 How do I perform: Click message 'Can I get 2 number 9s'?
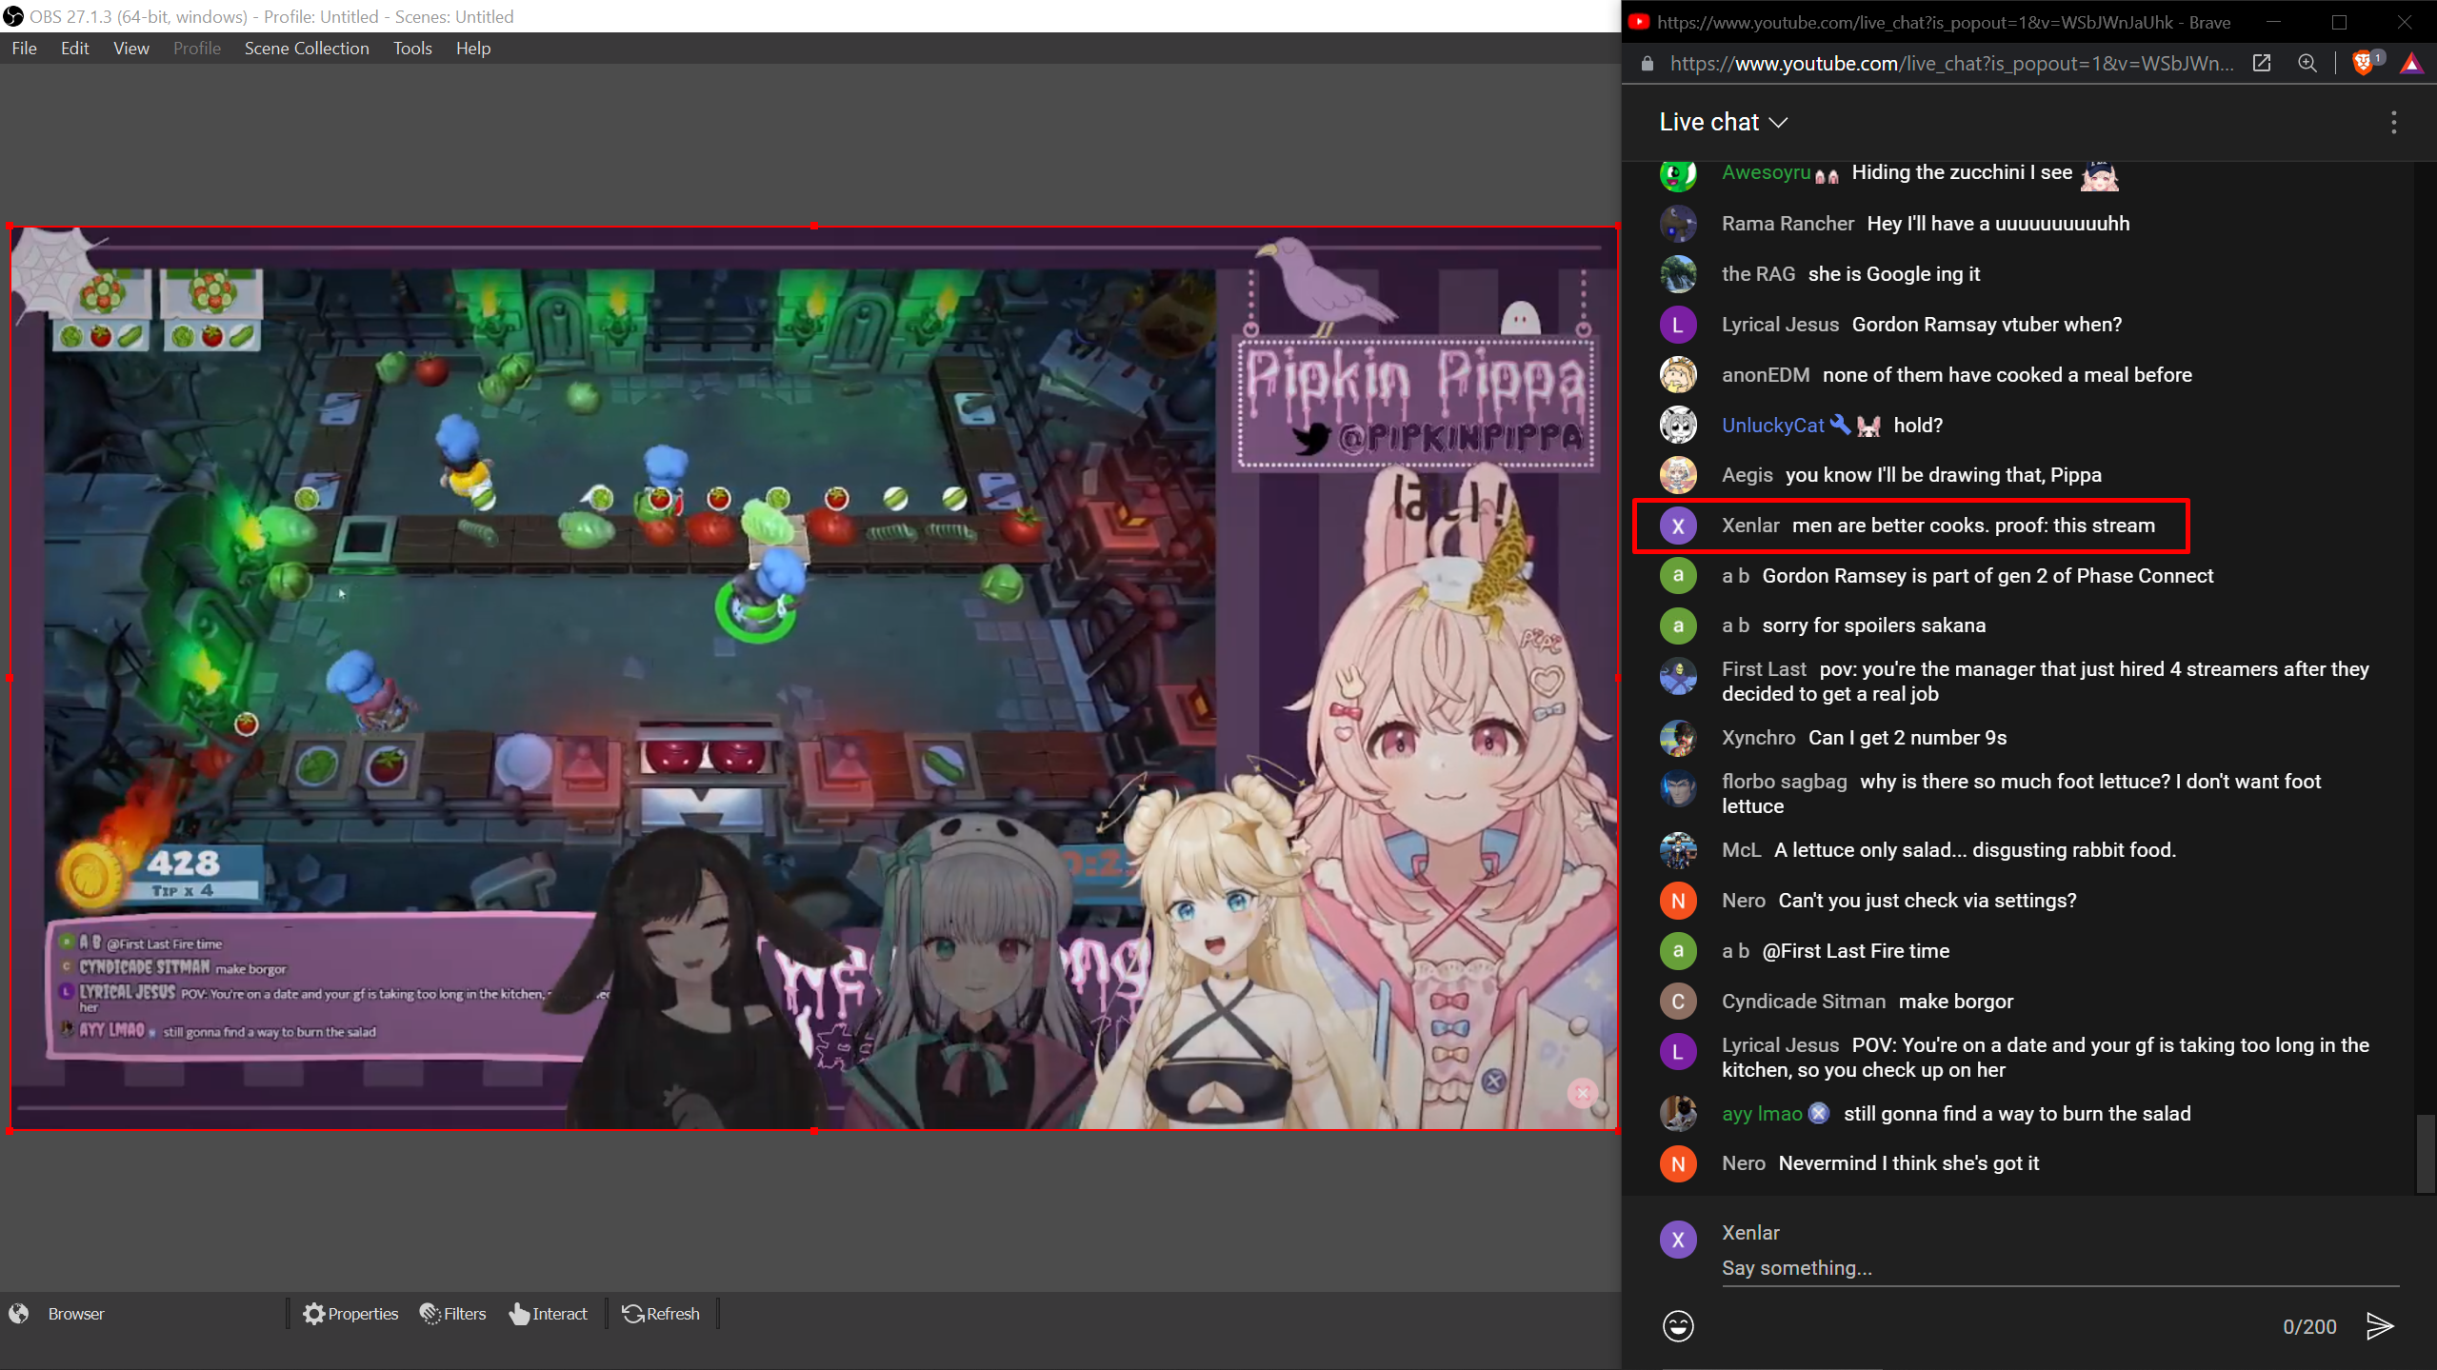point(1907,738)
